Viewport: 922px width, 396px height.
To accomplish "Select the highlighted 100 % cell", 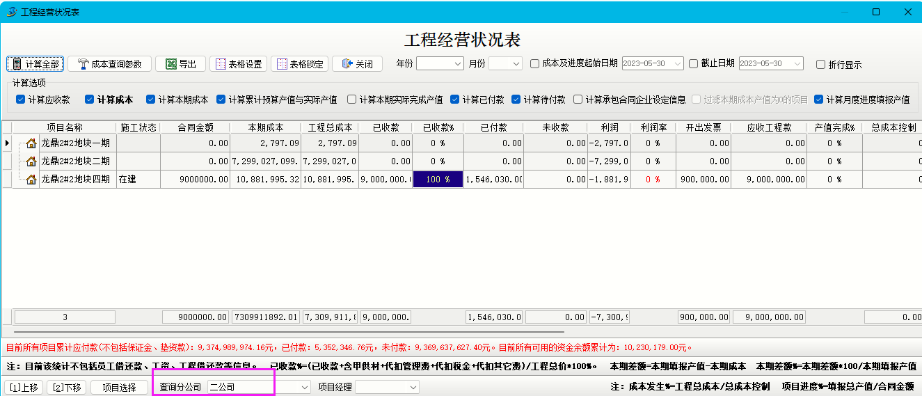I will click(438, 180).
